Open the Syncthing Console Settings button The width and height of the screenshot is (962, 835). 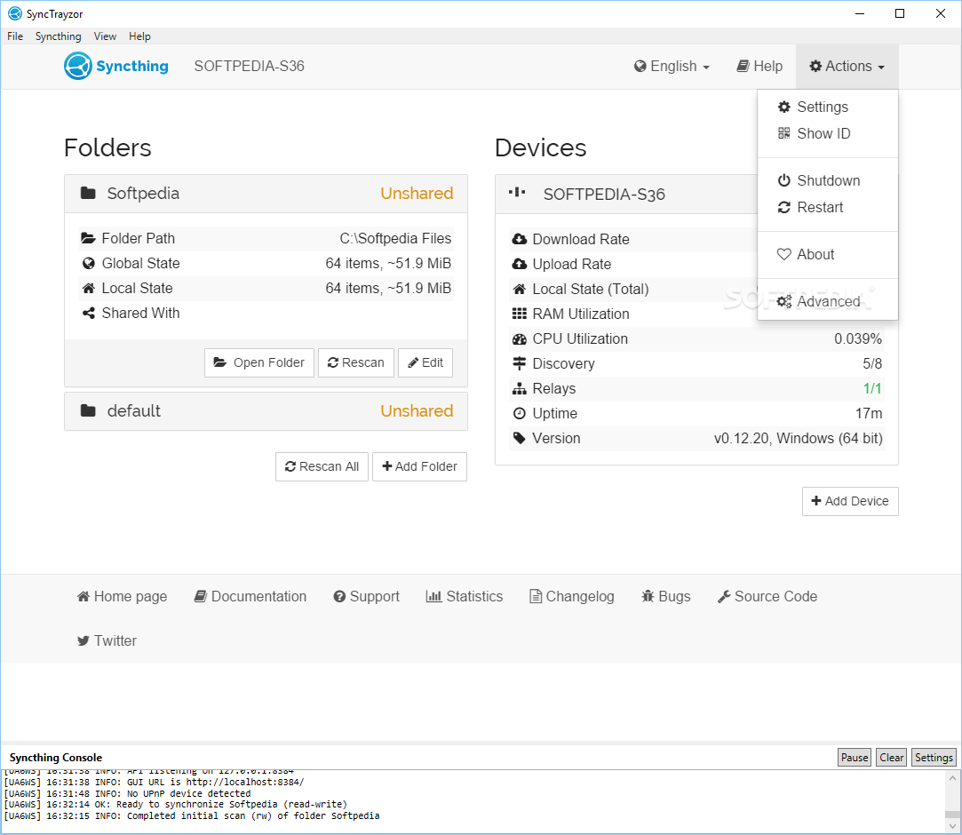click(x=934, y=757)
